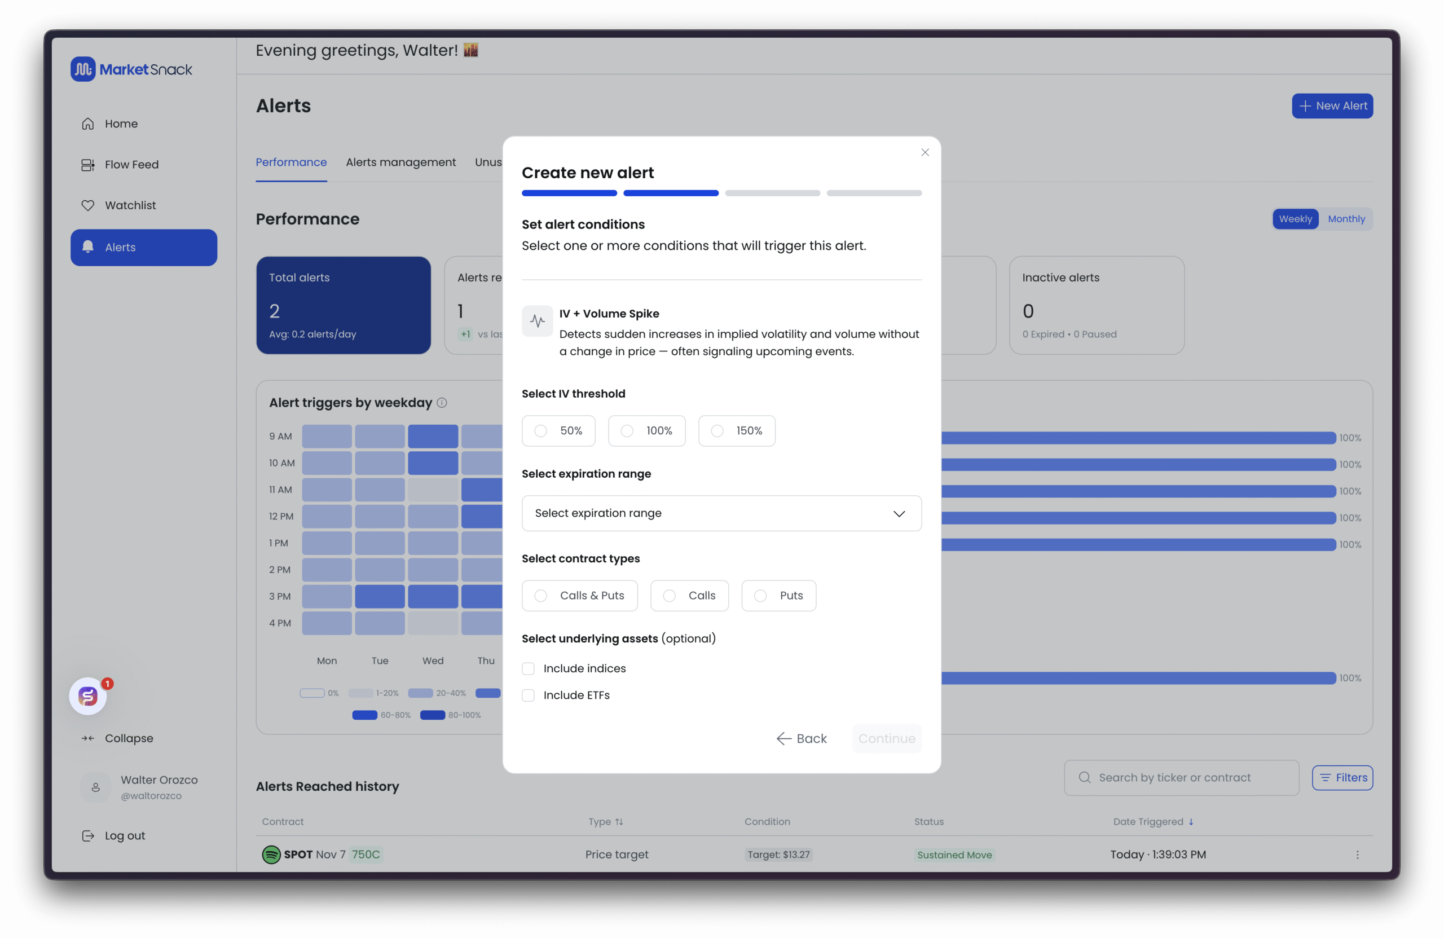Open the Filters button
The width and height of the screenshot is (1444, 938).
[x=1341, y=778]
